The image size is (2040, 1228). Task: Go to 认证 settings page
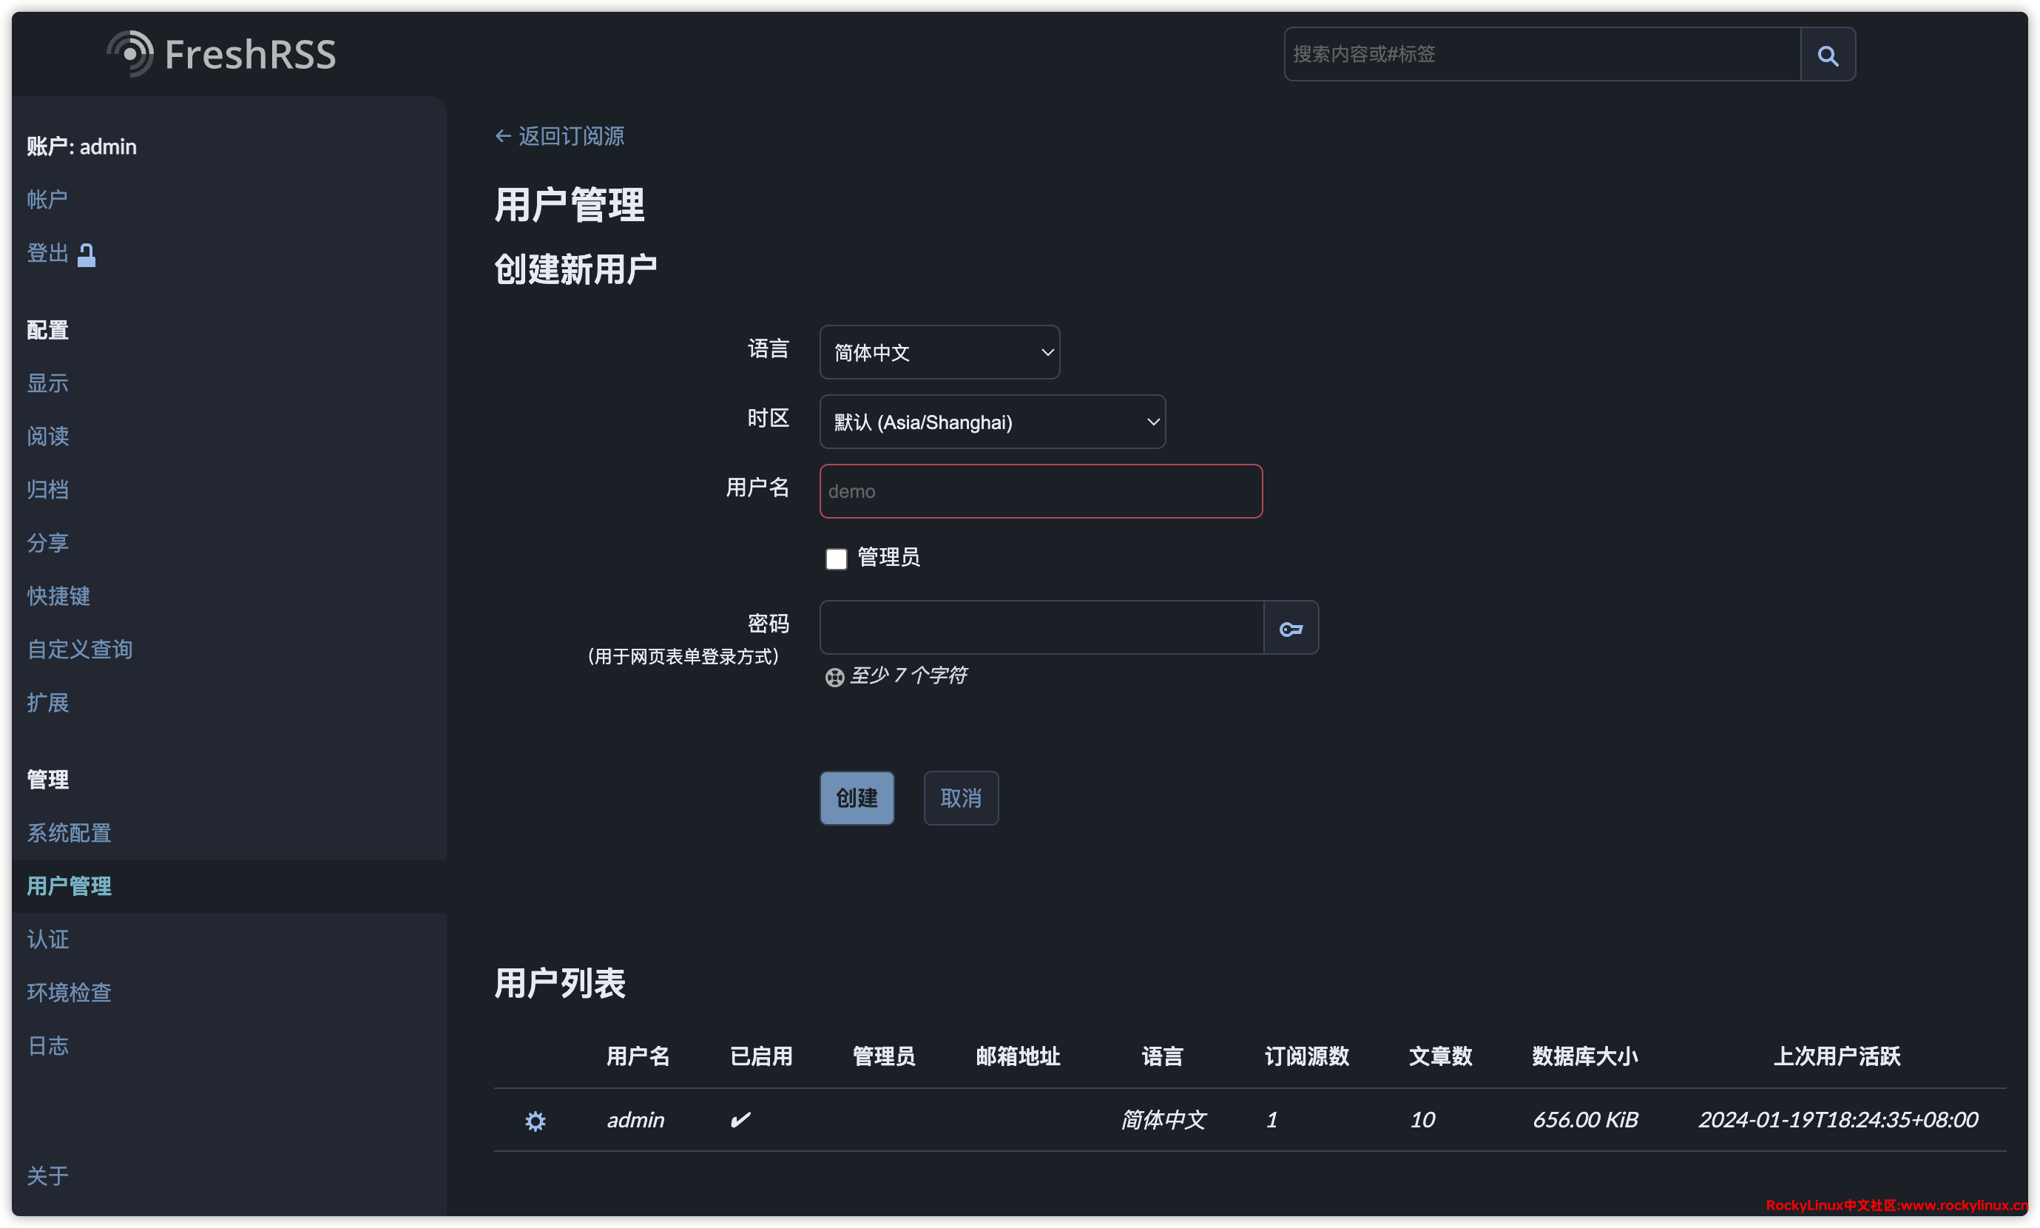pos(48,939)
